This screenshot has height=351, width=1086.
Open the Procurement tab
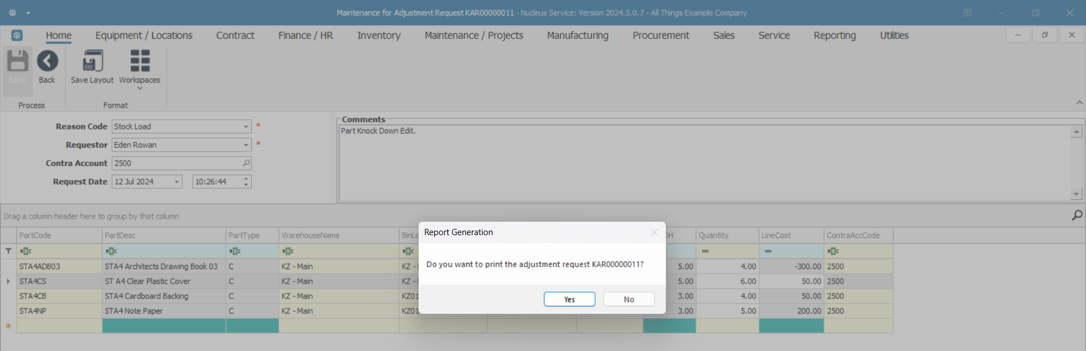[661, 35]
